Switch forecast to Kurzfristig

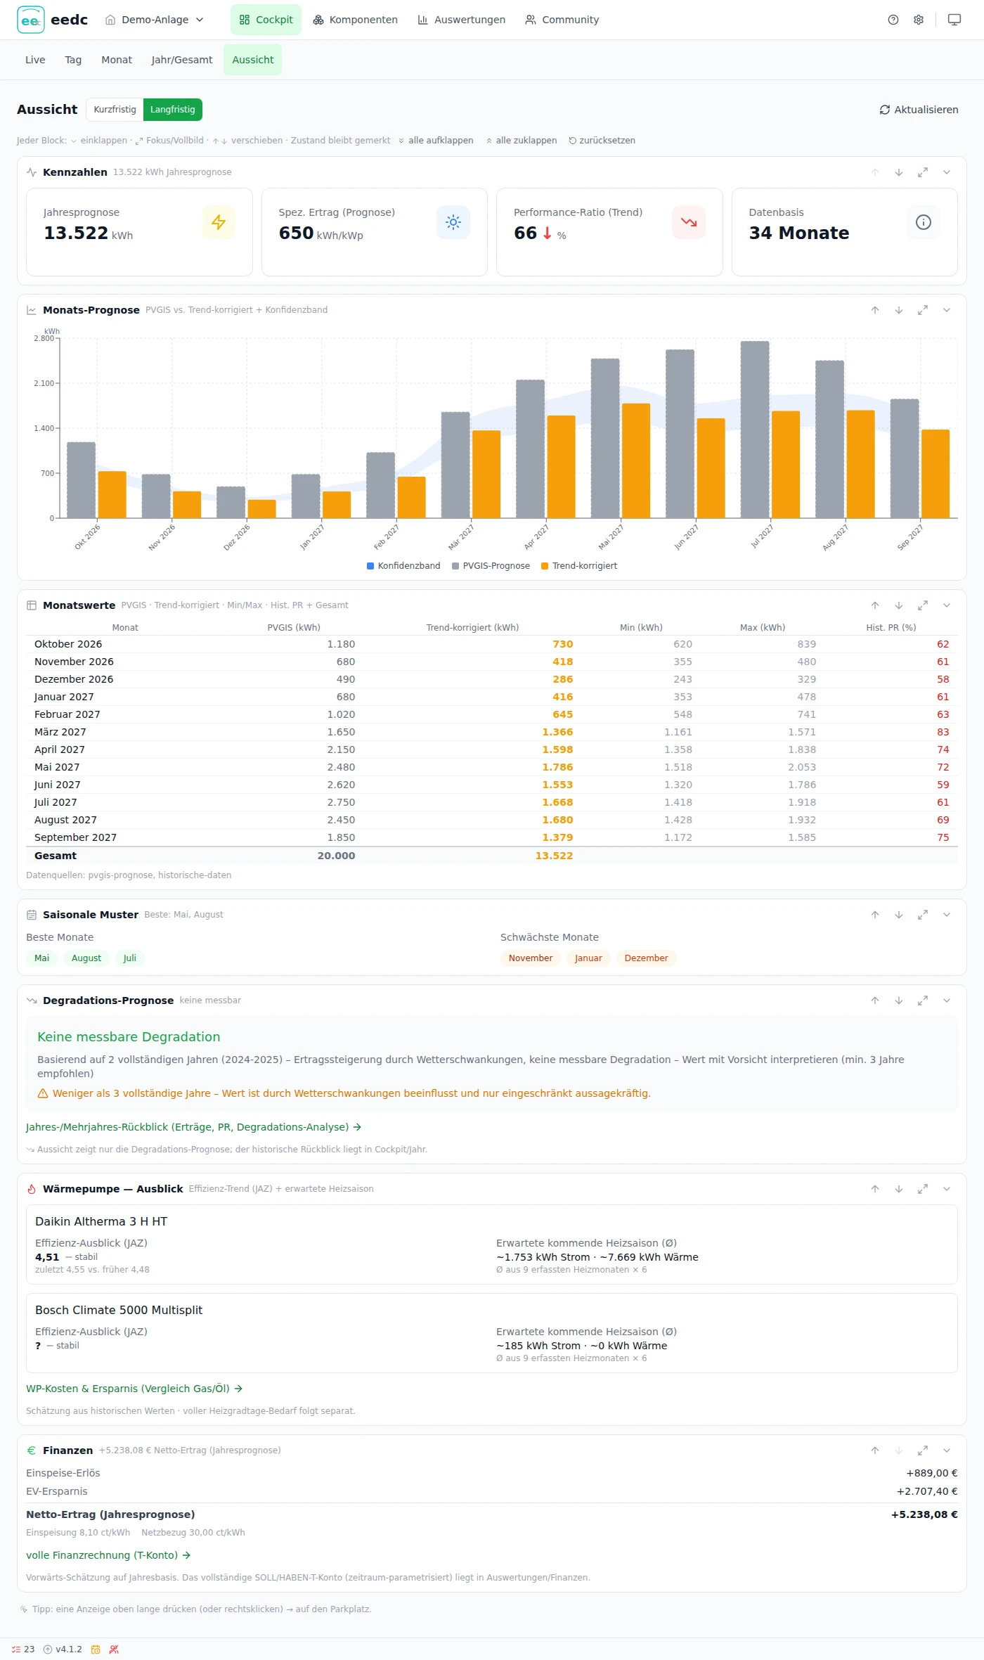pyautogui.click(x=115, y=110)
